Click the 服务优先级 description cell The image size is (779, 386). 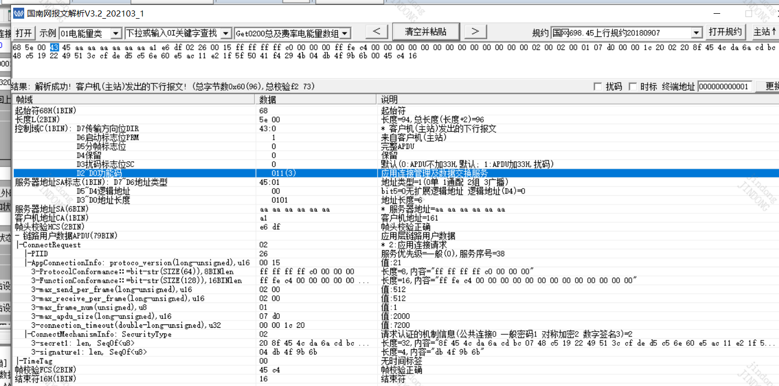(x=443, y=253)
